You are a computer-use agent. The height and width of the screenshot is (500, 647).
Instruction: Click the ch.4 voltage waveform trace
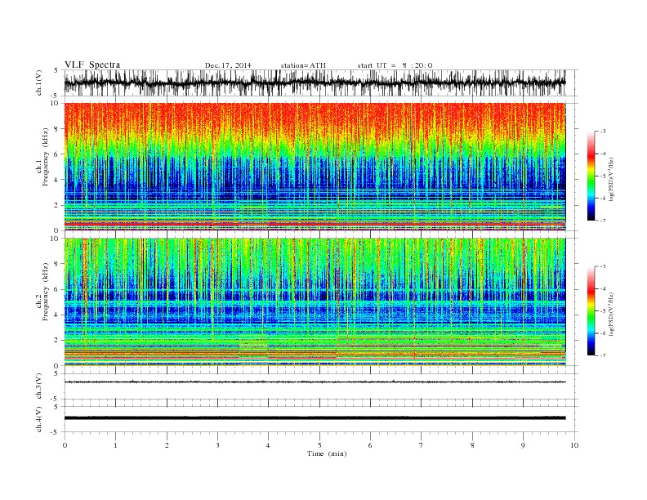(315, 418)
